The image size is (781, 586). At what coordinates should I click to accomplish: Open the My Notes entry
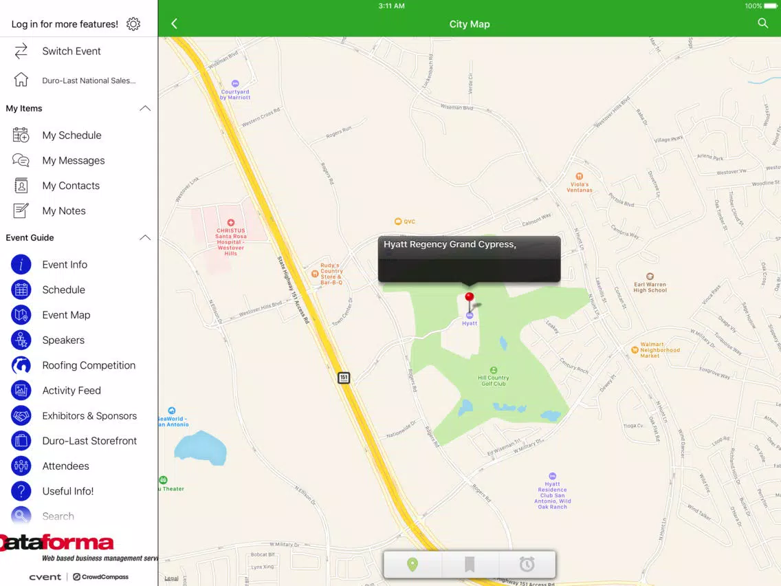78,210
